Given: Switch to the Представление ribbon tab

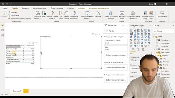Looking at the screenshot, I should (x=57, y=8).
